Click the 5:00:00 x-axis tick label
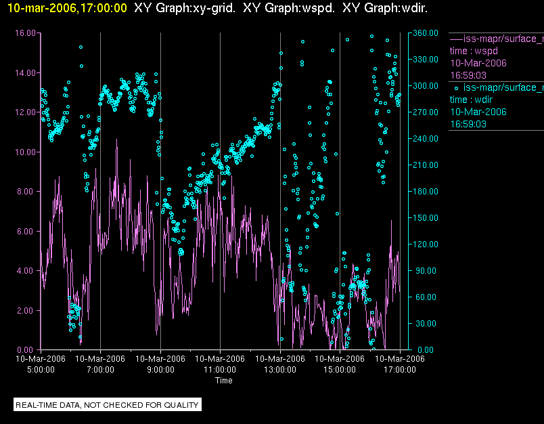Viewport: 544px width, 424px height. [x=41, y=370]
